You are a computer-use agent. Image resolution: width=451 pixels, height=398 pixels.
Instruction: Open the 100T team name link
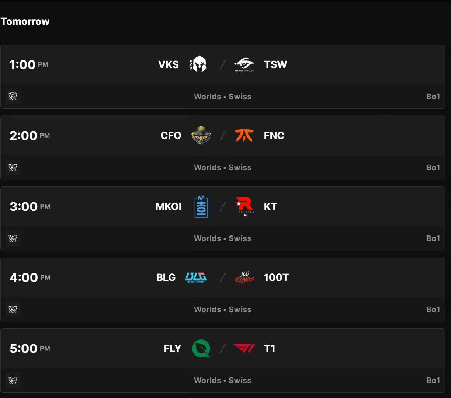[x=276, y=277]
